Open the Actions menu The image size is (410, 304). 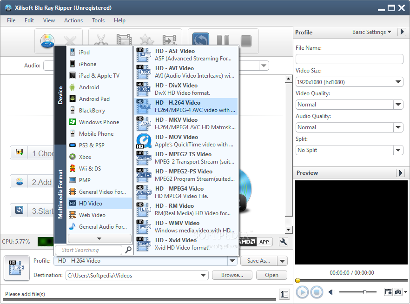point(73,20)
